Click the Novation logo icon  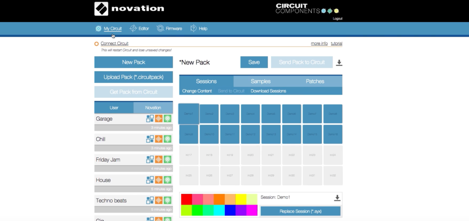pos(101,9)
